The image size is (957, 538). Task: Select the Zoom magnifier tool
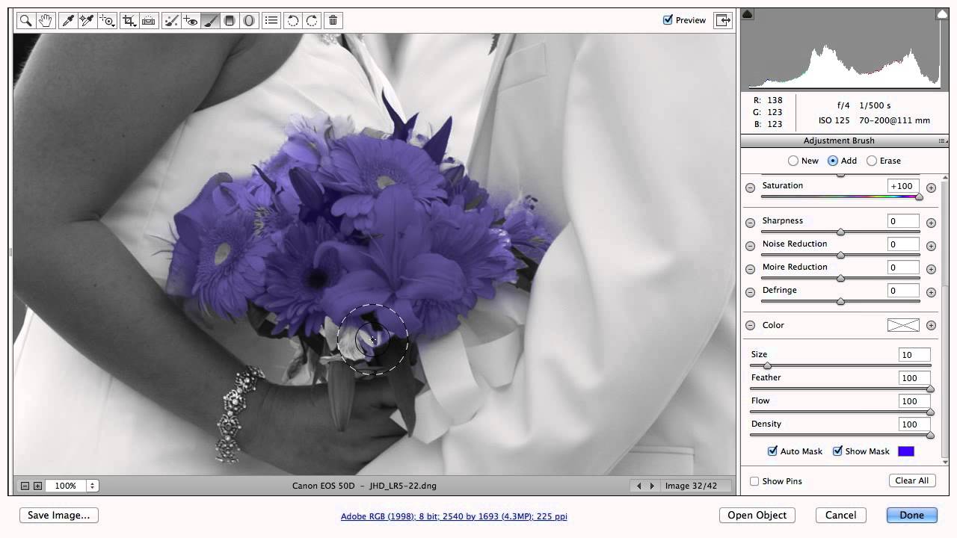pyautogui.click(x=25, y=21)
